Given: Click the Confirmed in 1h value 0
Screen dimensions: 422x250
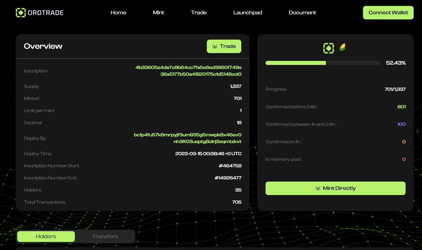Looking at the screenshot, I should pyautogui.click(x=404, y=142).
